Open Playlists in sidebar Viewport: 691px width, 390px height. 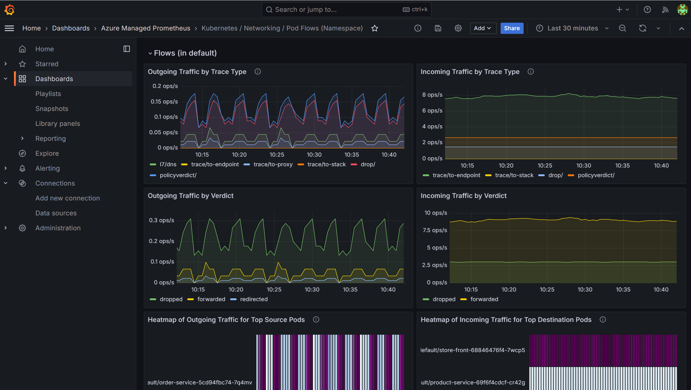(x=48, y=94)
